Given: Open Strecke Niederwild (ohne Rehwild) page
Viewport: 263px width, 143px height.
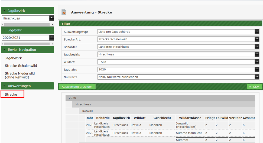Looking at the screenshot, I should 20,75.
